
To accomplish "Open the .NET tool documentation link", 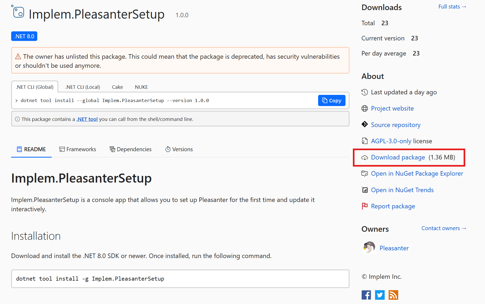I will (x=87, y=119).
